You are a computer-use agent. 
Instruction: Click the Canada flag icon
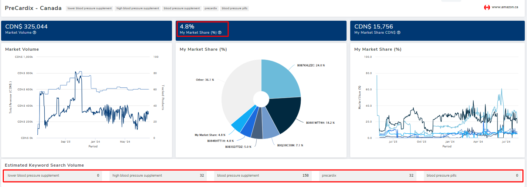click(x=487, y=7)
